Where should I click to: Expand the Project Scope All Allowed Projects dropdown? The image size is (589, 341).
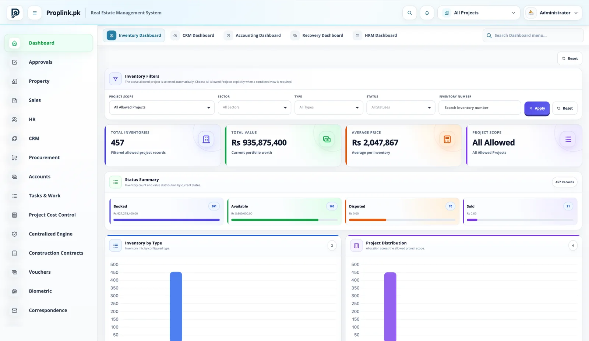click(162, 107)
